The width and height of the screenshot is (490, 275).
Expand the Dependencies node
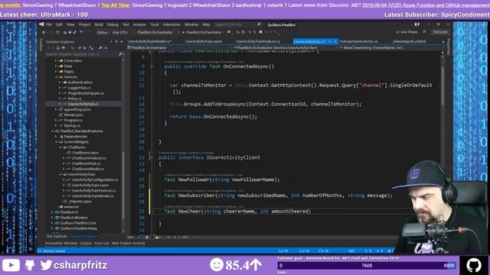pos(56,136)
